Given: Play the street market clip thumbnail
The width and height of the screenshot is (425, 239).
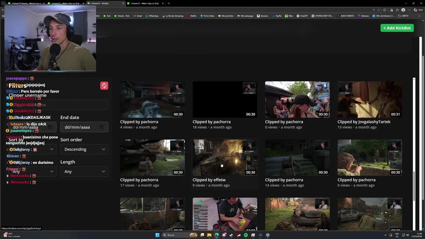Looking at the screenshot, I should click(x=297, y=100).
